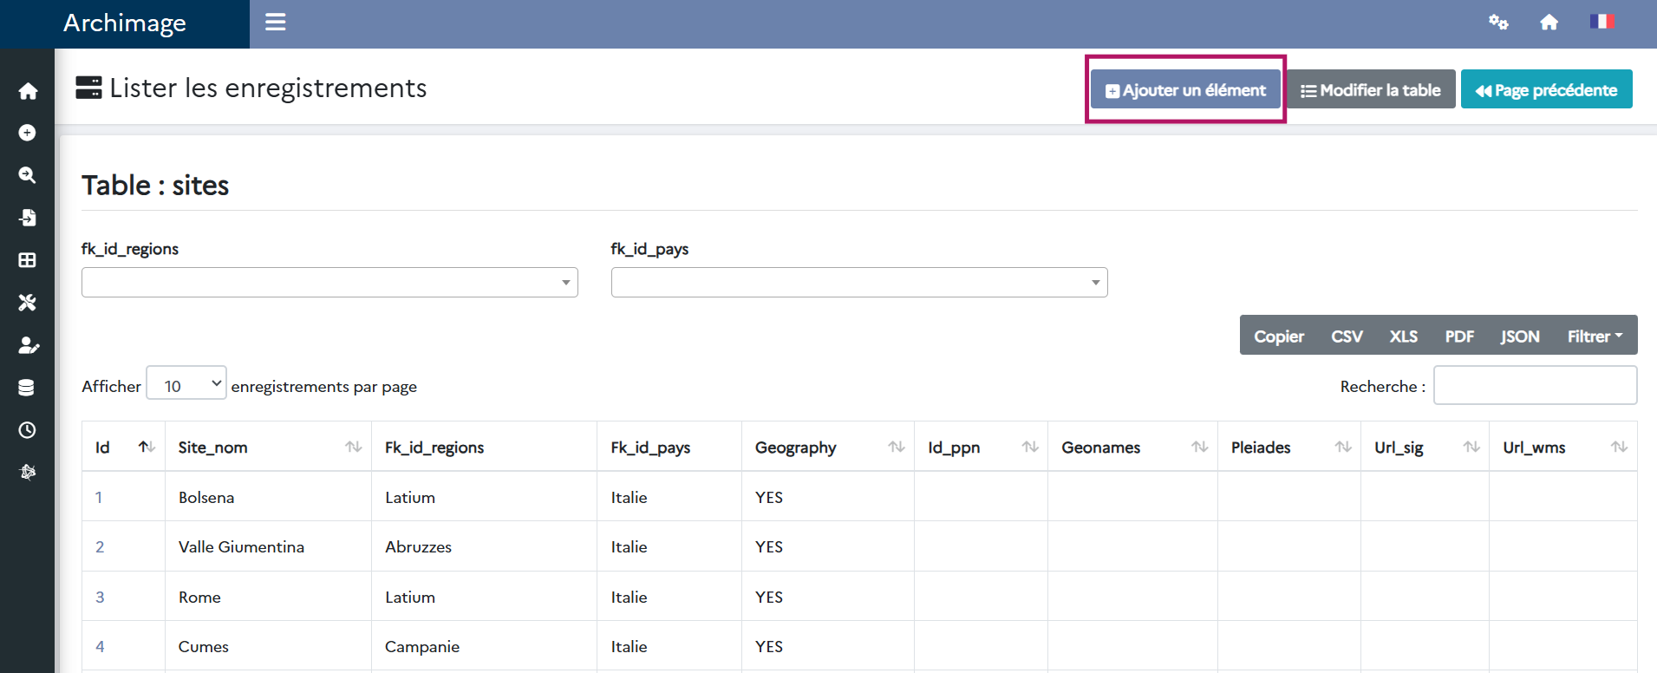The height and width of the screenshot is (673, 1657).
Task: Click the file import icon in sidebar
Action: (27, 218)
